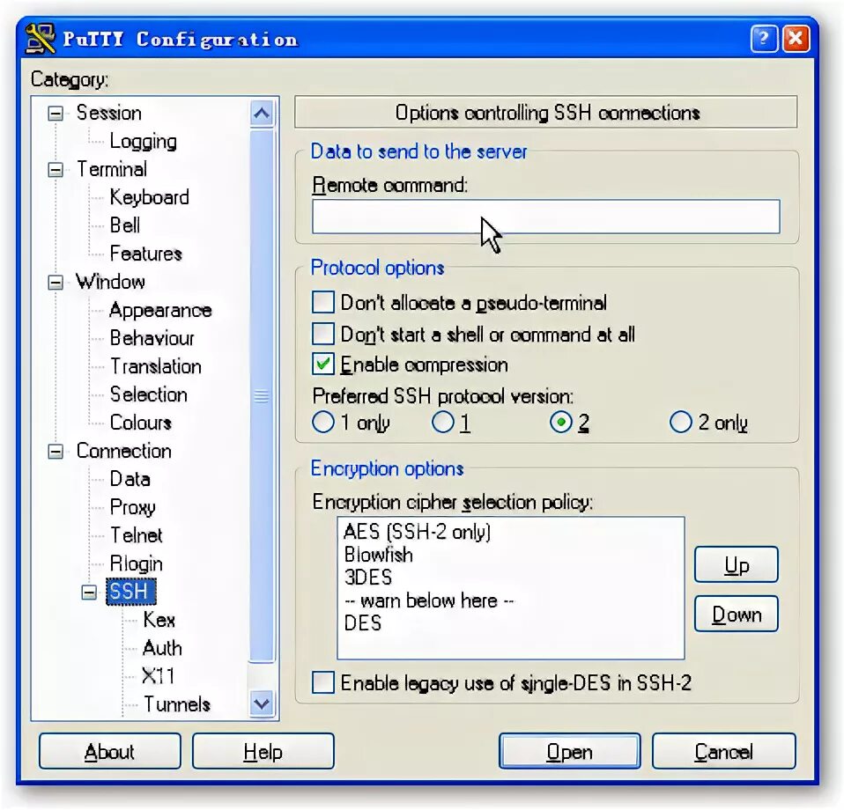Screen dimensions: 844x810
Task: Select AES (SSH-2 only) cipher
Action: pyautogui.click(x=418, y=532)
